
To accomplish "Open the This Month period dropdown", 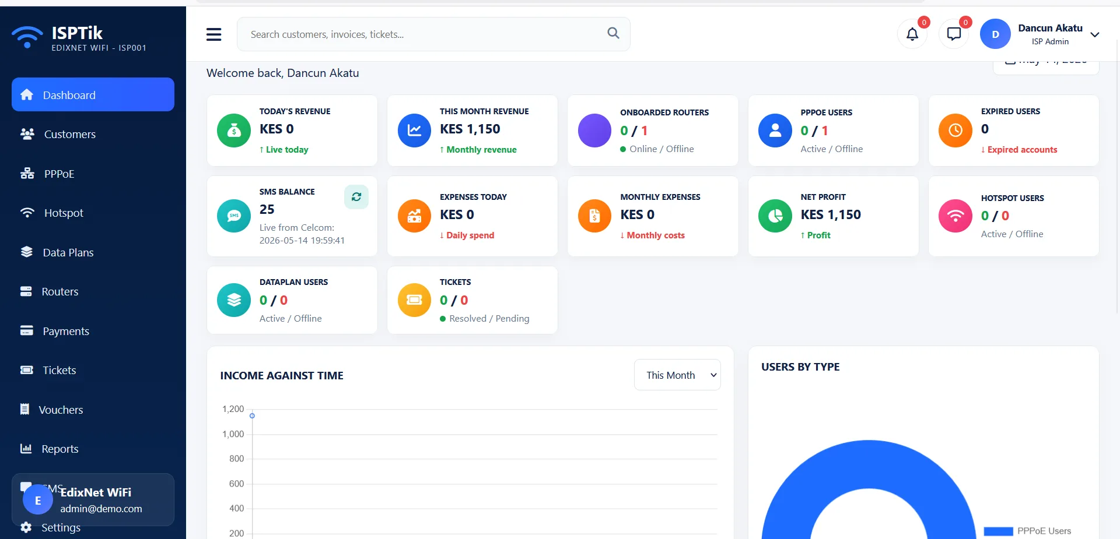I will (x=677, y=375).
